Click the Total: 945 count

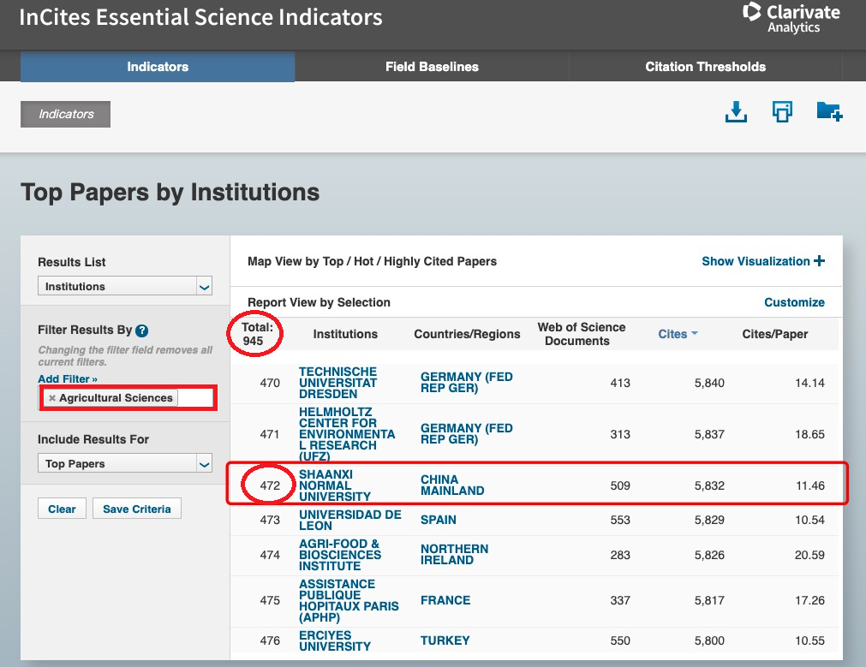257,334
